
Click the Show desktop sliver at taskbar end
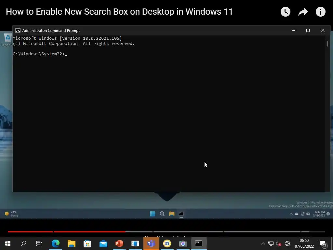click(332, 243)
